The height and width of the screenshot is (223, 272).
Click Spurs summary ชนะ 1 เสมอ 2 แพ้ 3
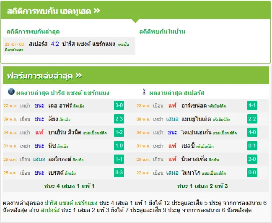tap(202, 186)
